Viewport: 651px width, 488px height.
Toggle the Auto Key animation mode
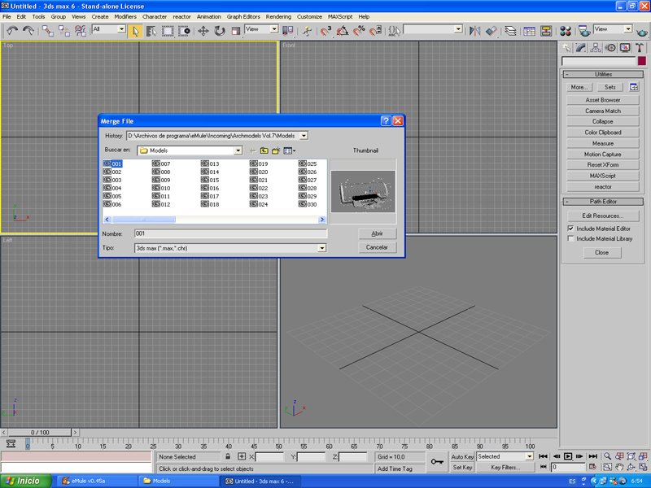pos(462,456)
